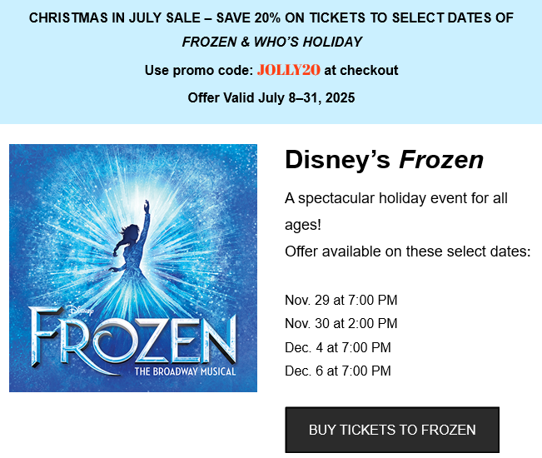
Task: Click the Christmas in July Sale headline
Action: point(271,18)
